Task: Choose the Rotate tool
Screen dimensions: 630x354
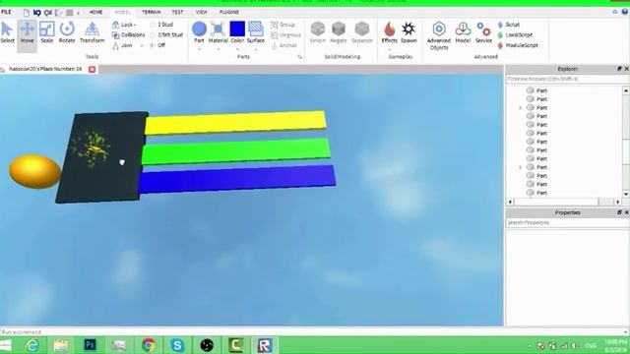Action: 67,32
